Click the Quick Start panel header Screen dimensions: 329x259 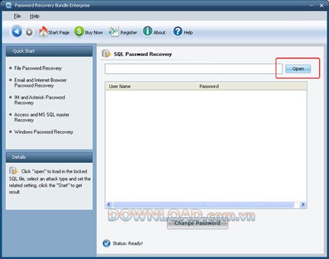click(49, 51)
